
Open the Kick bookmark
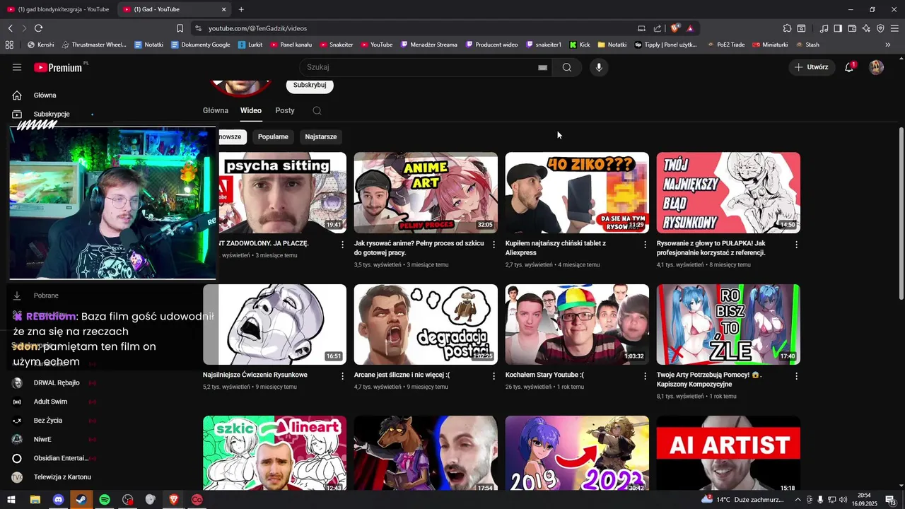pyautogui.click(x=580, y=45)
